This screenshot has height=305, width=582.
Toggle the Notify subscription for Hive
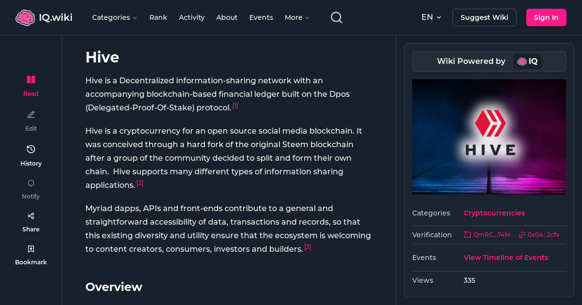coord(31,183)
